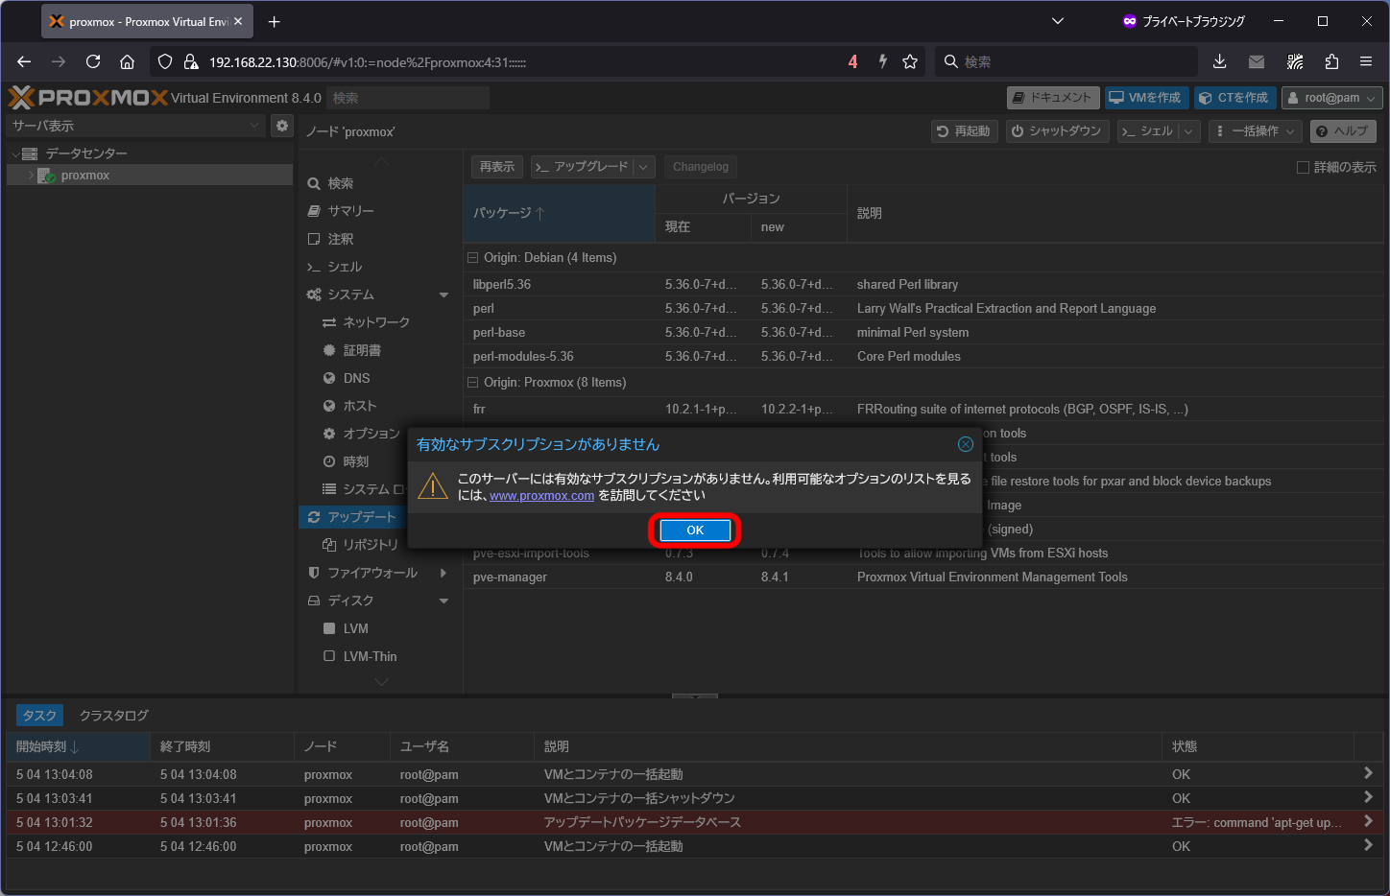Screen dimensions: 1390x896
Task: Bookmark this page with the star
Action: pyautogui.click(x=910, y=61)
